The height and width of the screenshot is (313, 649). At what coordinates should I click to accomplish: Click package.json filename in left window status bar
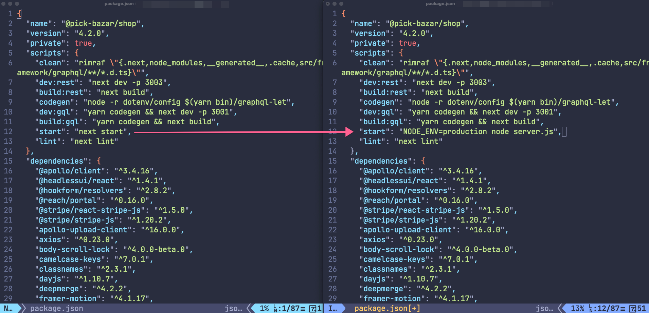pyautogui.click(x=57, y=308)
